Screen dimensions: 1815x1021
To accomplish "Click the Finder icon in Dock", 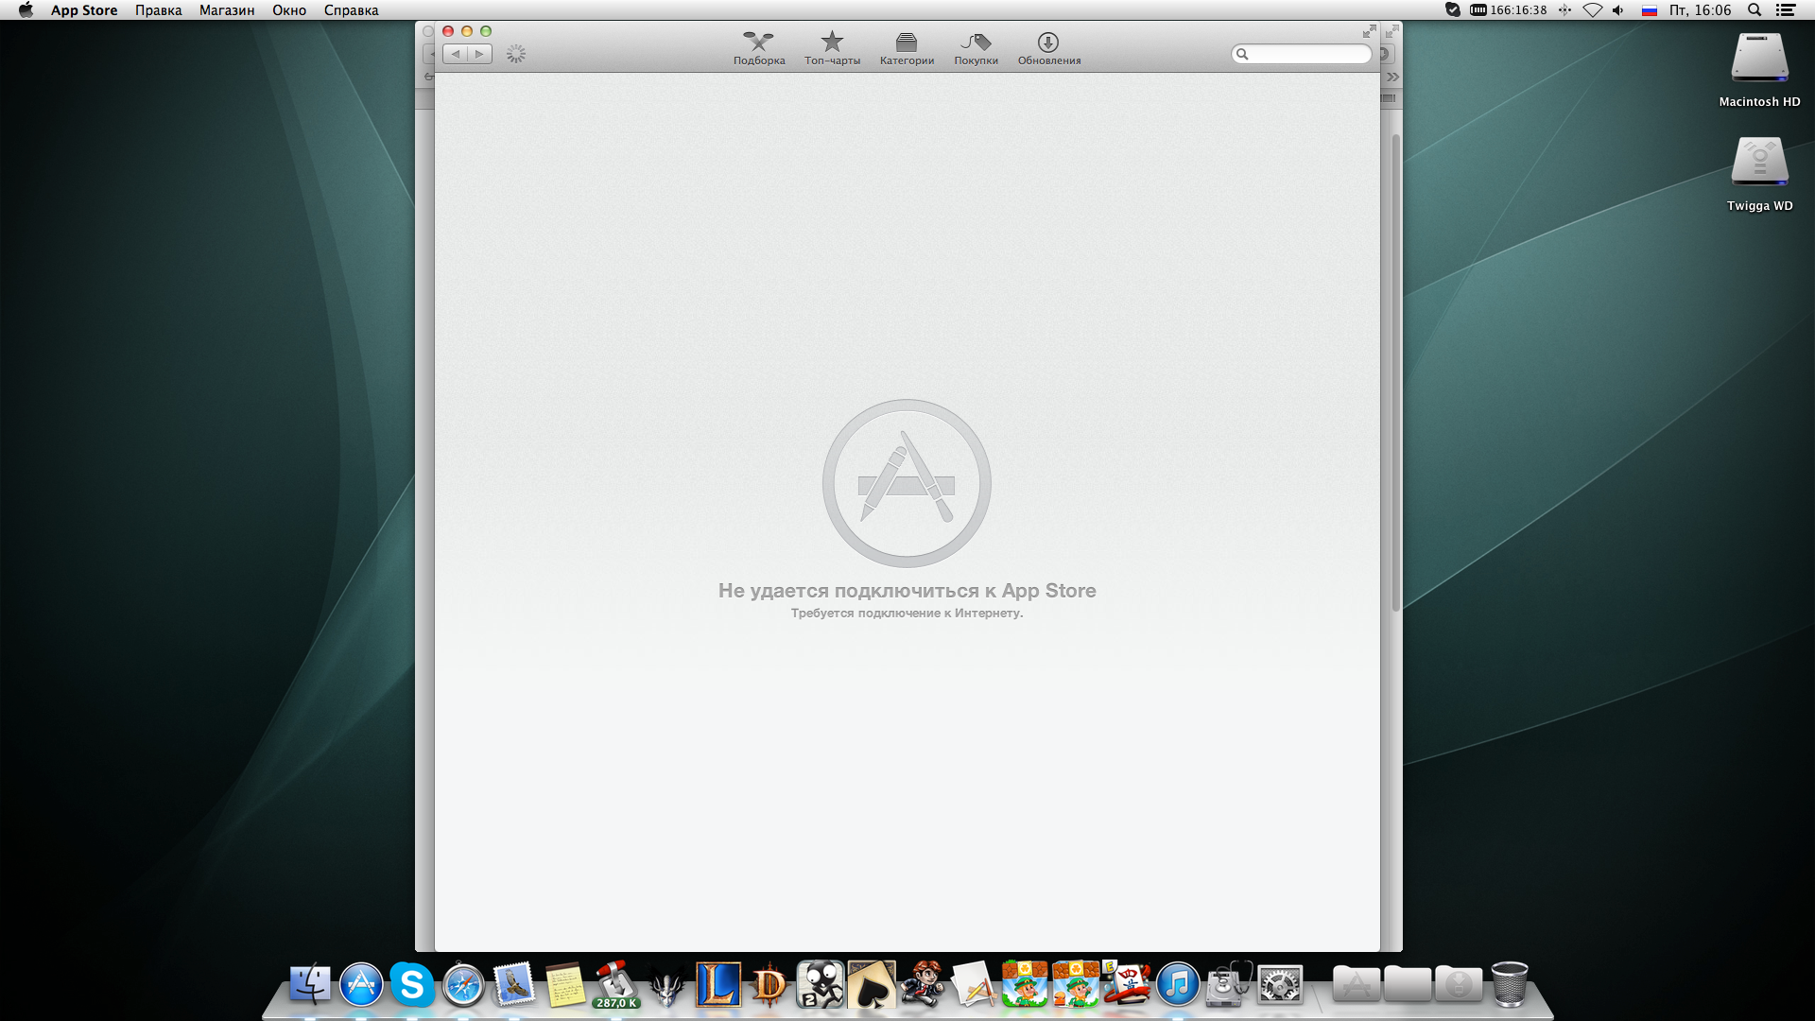I will (x=308, y=985).
